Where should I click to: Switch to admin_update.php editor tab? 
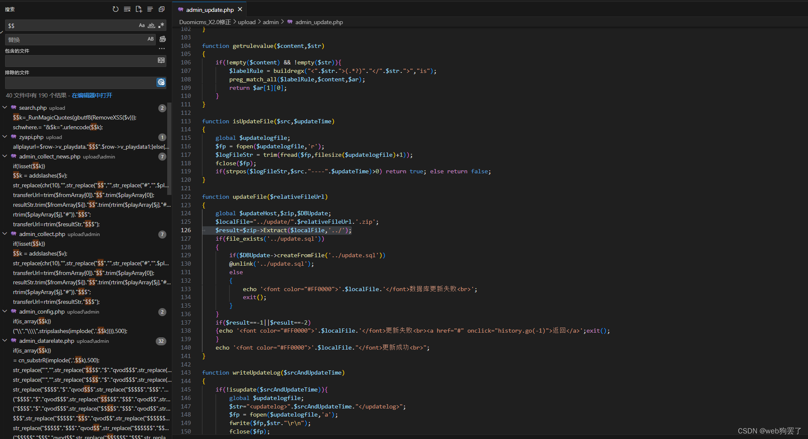tap(210, 9)
